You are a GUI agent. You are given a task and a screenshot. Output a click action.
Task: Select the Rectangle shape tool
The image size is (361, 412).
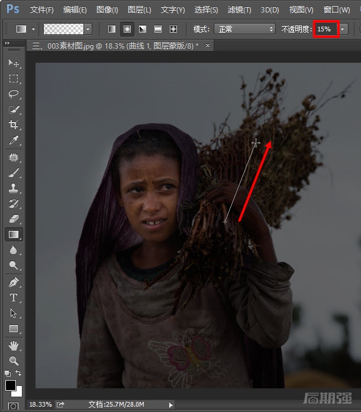pos(14,329)
